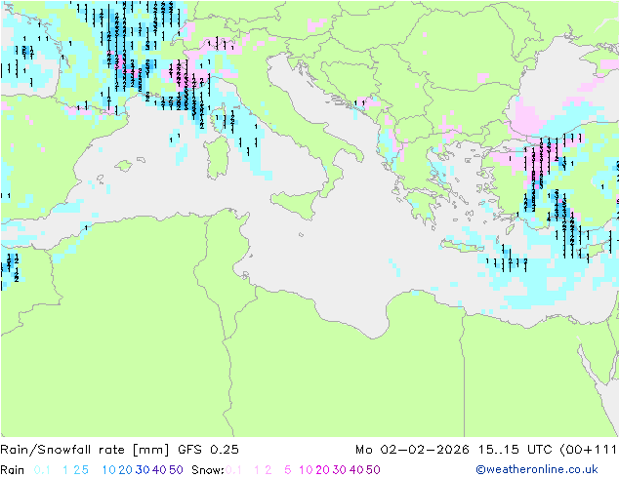
Task: Click the island of Sicily on map
Action: point(298,204)
